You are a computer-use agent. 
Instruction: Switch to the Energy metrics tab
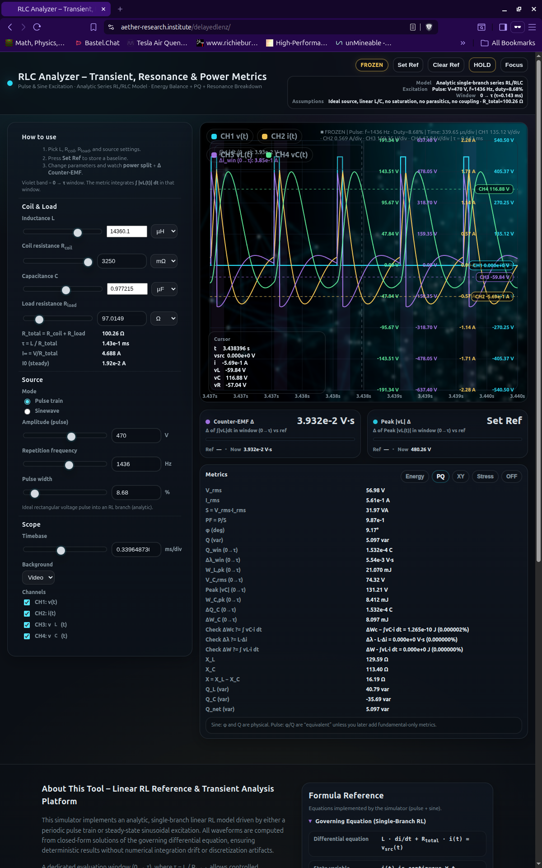(x=414, y=476)
